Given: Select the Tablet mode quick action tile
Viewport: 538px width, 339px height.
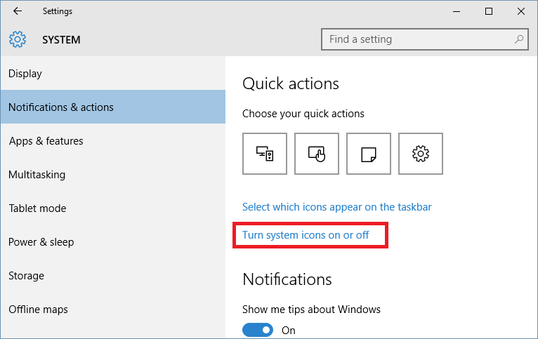Looking at the screenshot, I should [x=316, y=154].
